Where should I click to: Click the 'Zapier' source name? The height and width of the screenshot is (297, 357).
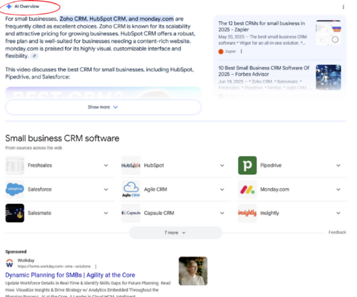[x=231, y=51]
